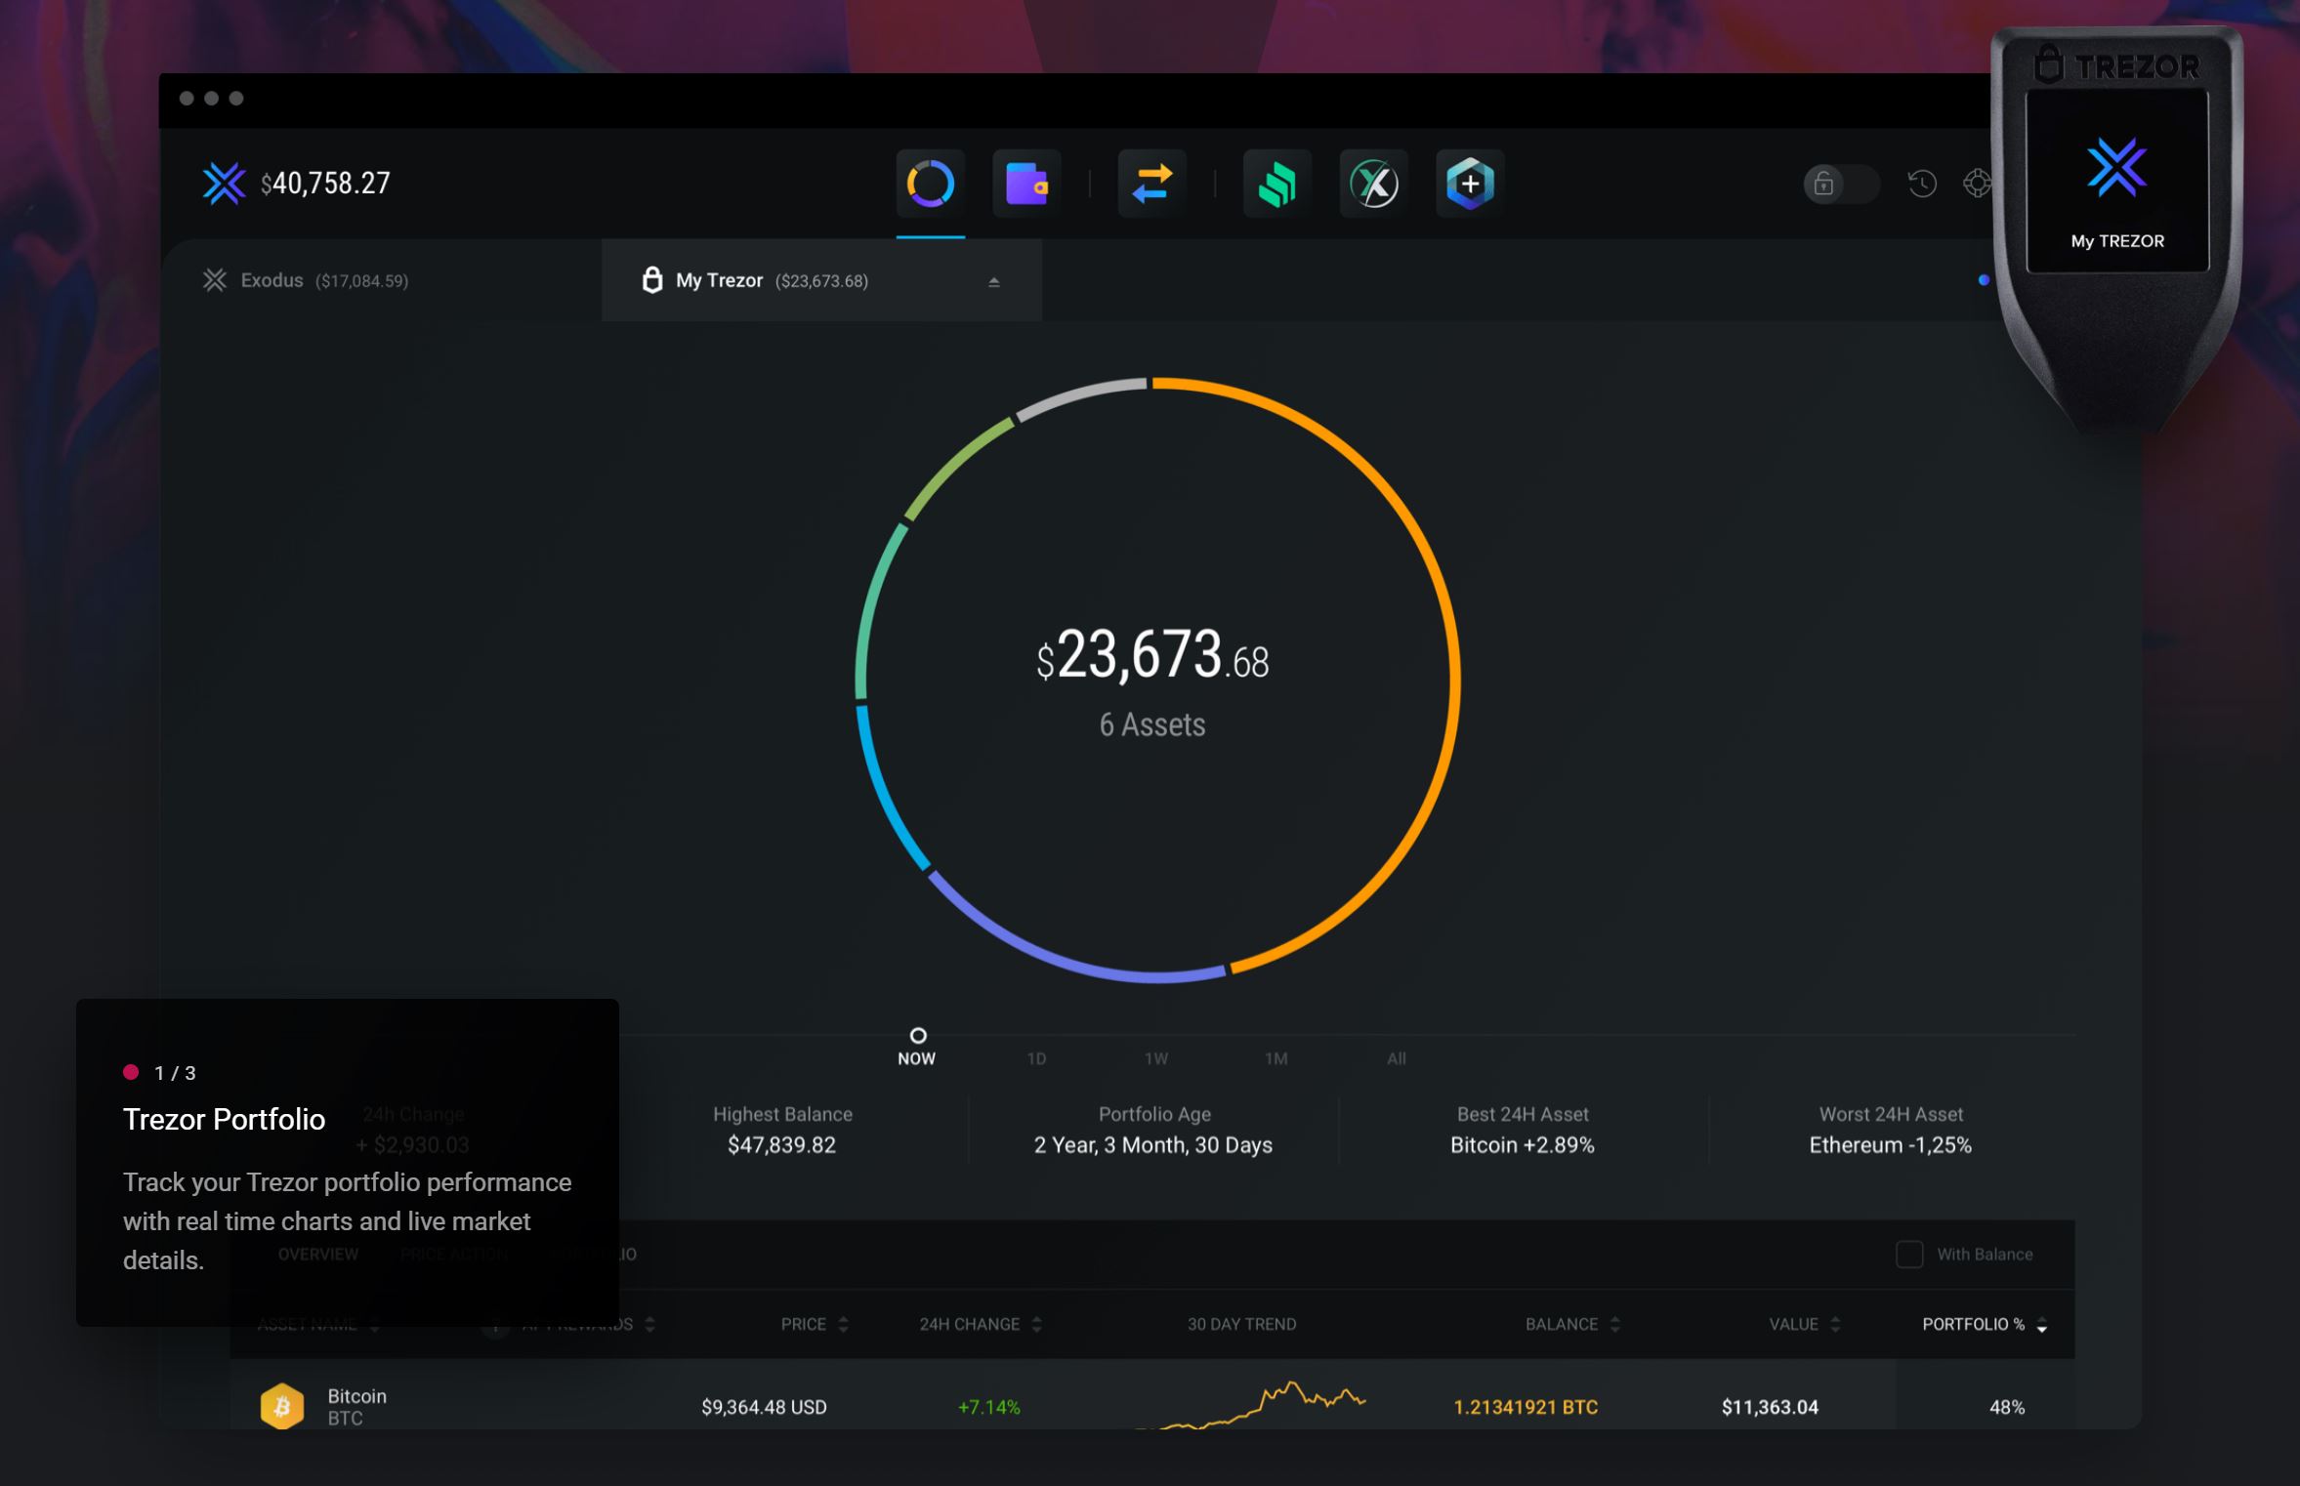Viewport: 2300px width, 1486px height.
Task: Open the history clock icon
Action: pyautogui.click(x=1921, y=184)
